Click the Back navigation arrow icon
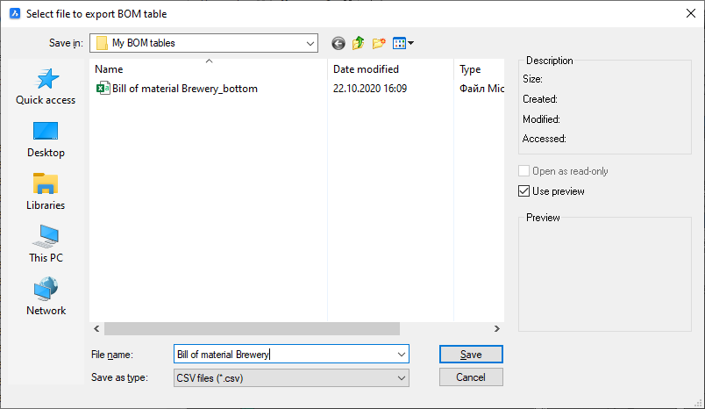Screen dimensions: 705x409 pyautogui.click(x=338, y=43)
